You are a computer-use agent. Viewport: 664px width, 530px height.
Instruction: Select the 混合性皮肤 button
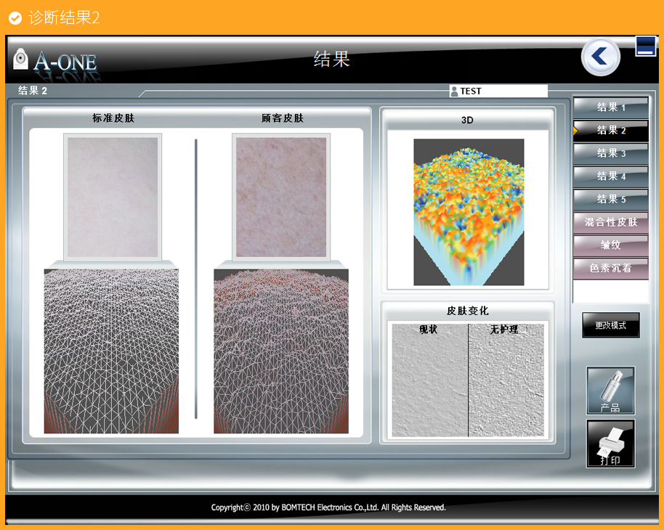pos(611,222)
